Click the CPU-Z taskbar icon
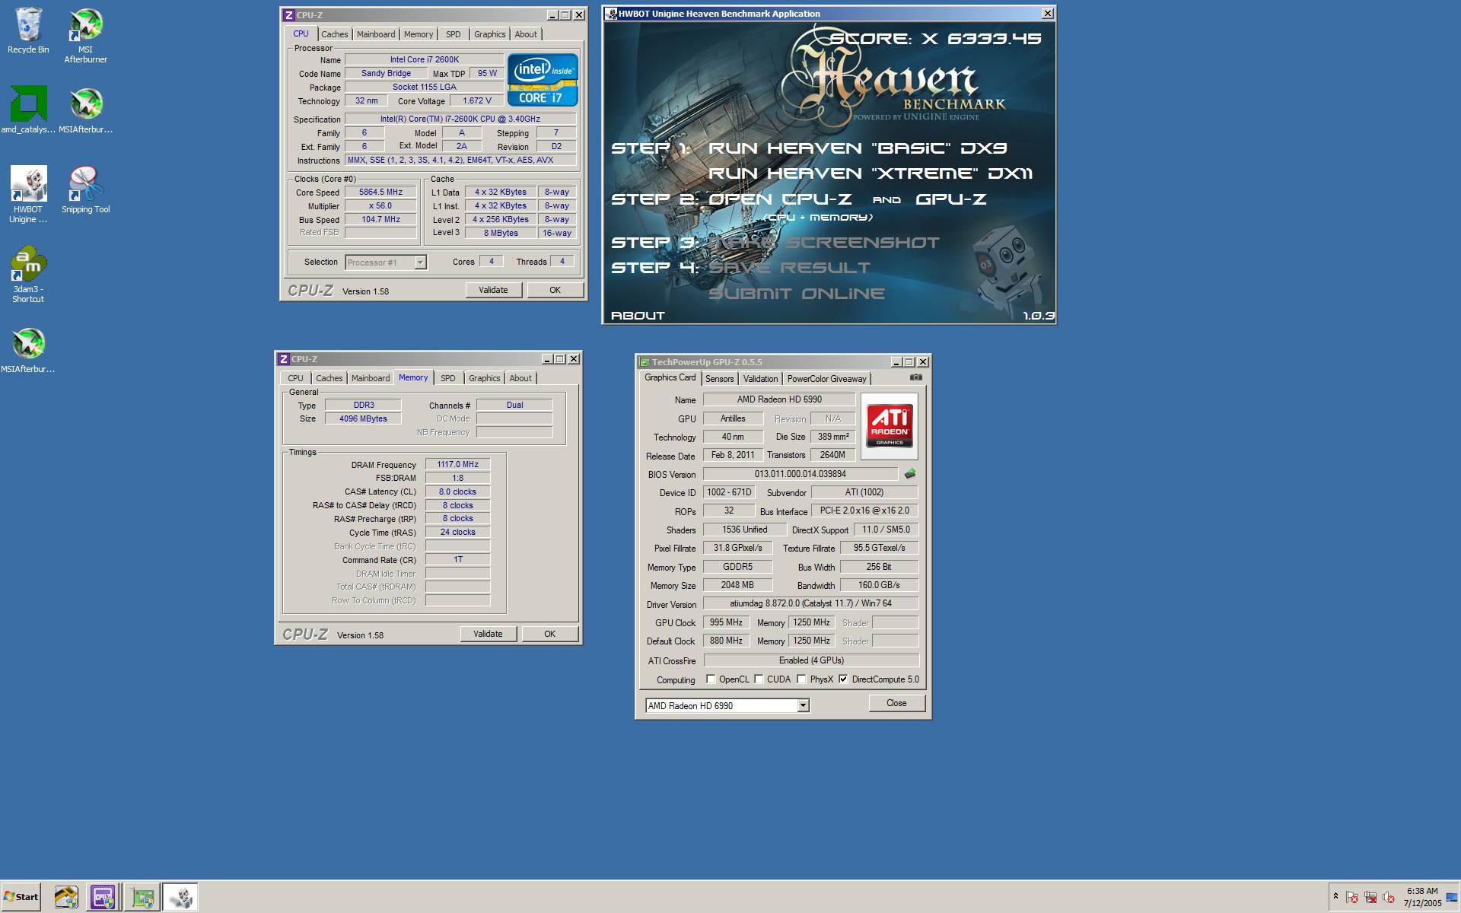 pyautogui.click(x=103, y=898)
